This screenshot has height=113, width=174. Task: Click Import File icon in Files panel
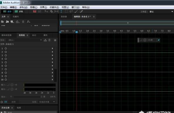point(7,22)
